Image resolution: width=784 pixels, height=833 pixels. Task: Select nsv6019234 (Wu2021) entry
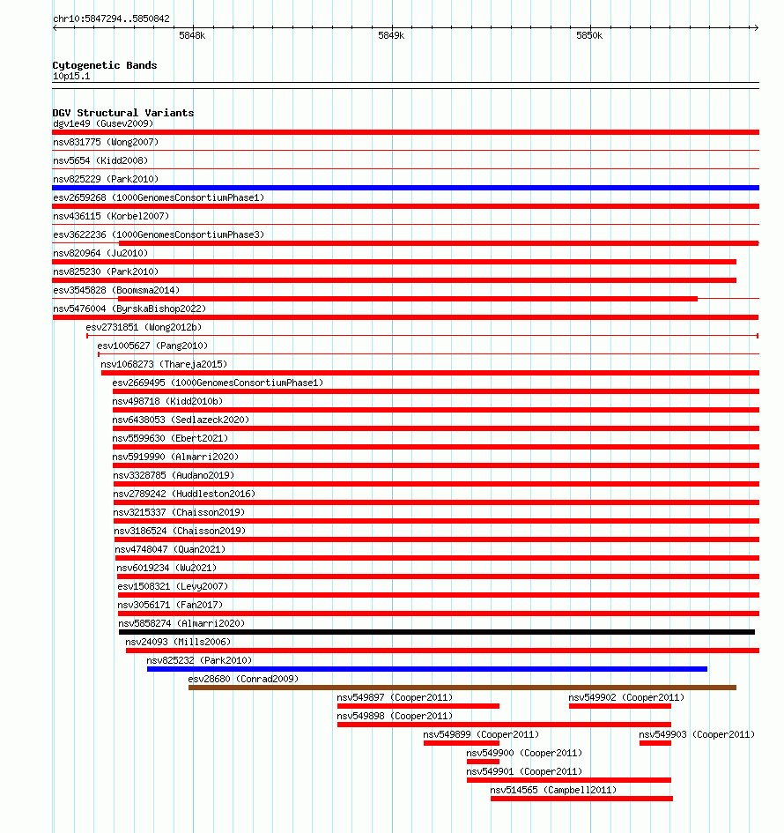pyautogui.click(x=166, y=569)
